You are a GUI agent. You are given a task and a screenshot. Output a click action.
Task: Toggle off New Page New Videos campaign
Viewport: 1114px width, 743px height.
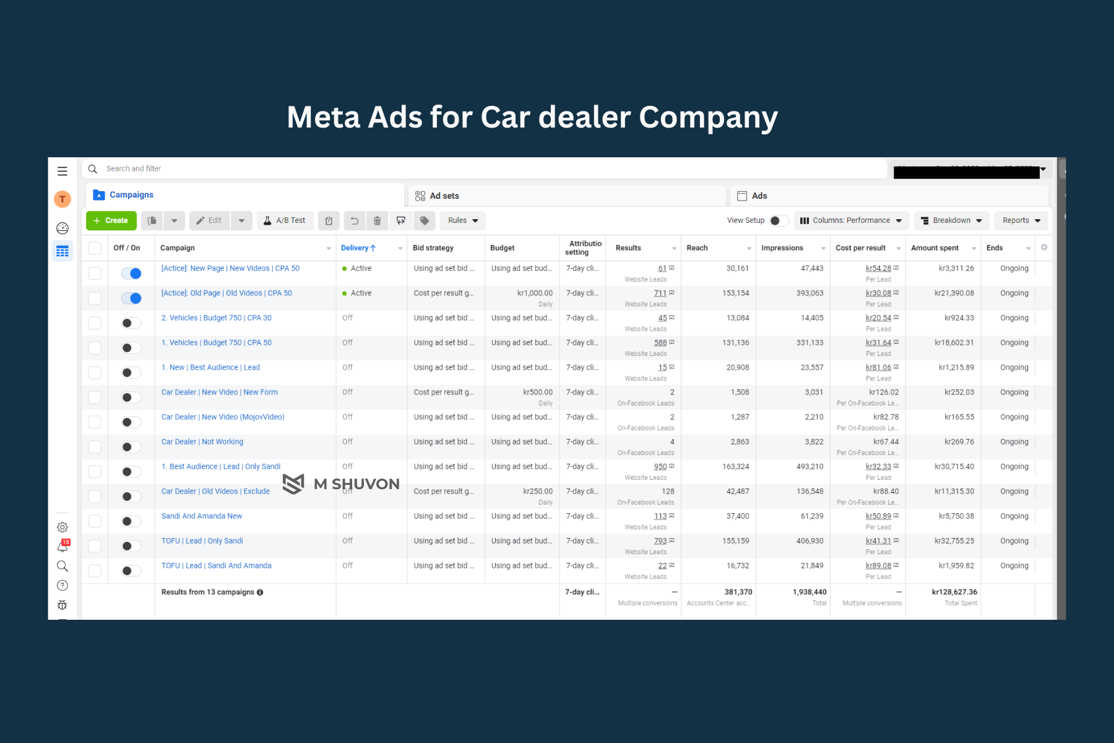[x=131, y=274]
